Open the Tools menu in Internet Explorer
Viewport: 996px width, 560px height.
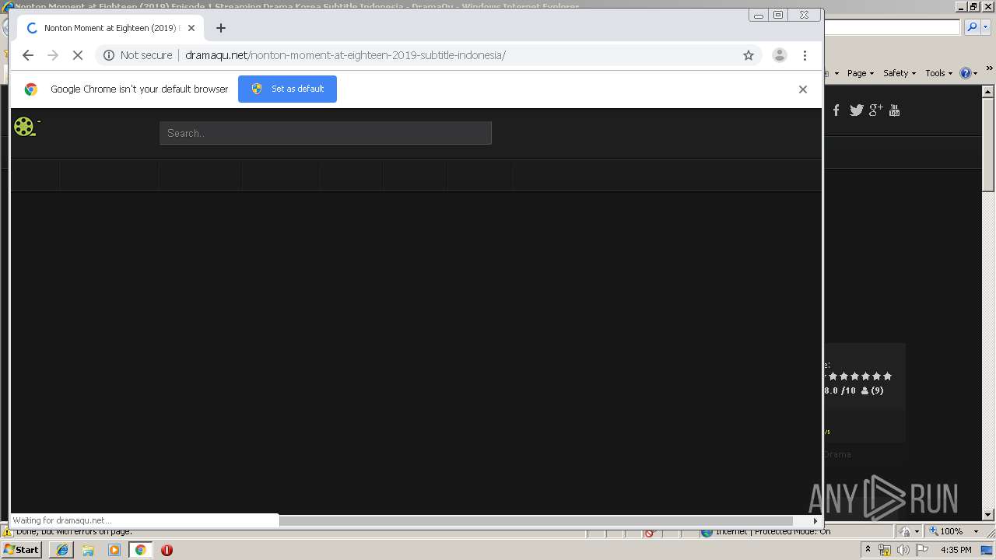(x=939, y=73)
